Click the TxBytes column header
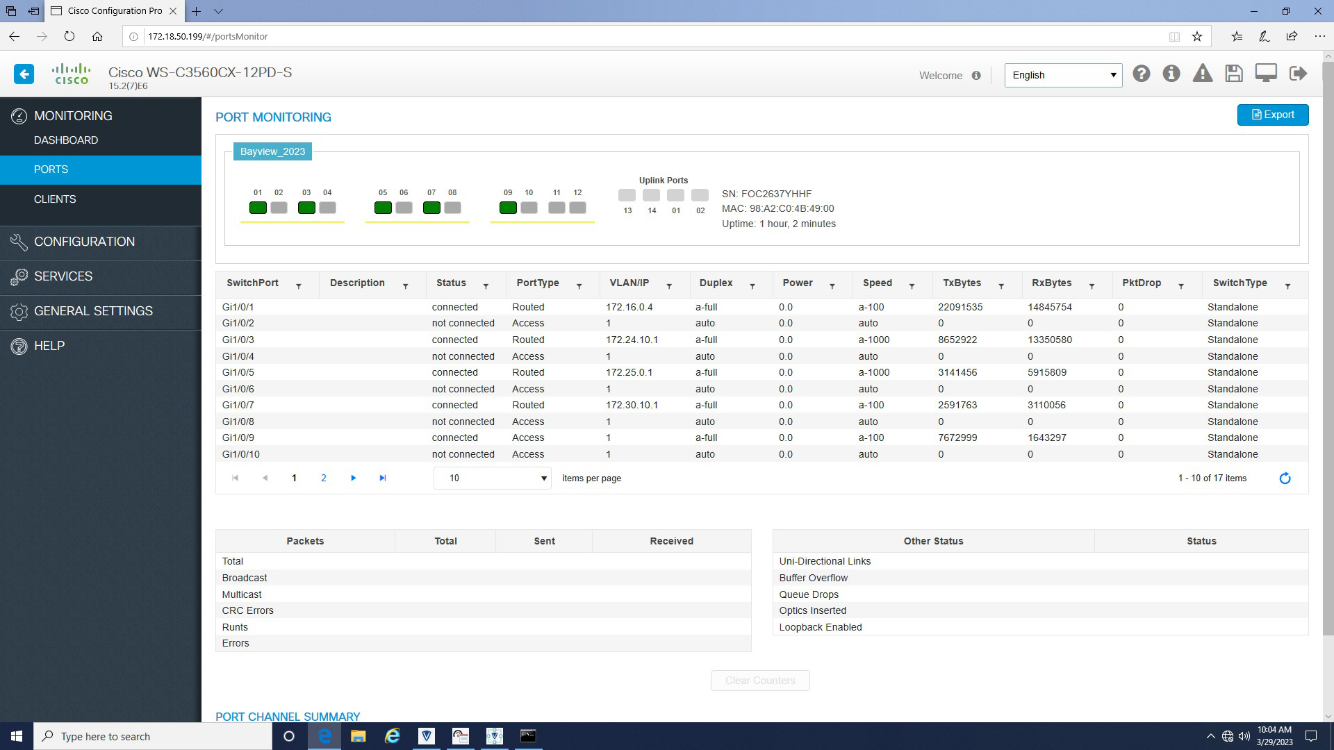Viewport: 1334px width, 750px height. point(962,283)
